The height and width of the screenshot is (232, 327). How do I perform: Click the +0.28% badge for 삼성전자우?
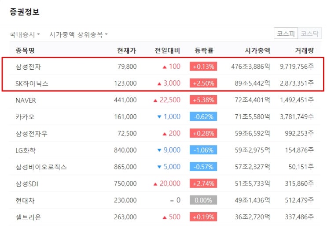[203, 133]
